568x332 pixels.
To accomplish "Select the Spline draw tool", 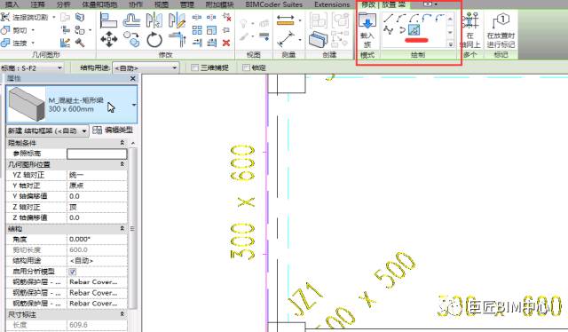I will [389, 30].
